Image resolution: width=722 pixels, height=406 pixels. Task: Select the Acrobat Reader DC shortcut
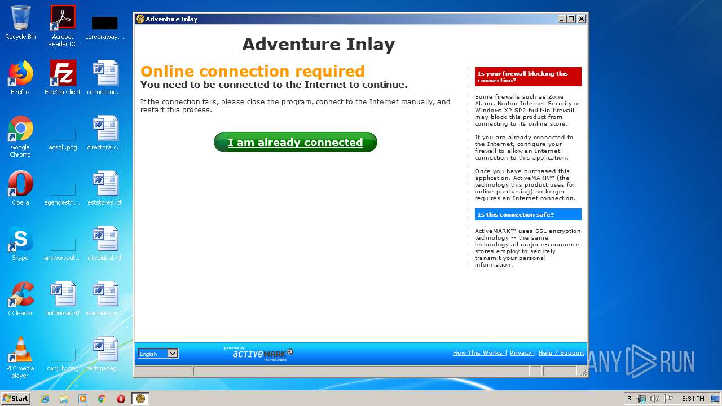pyautogui.click(x=63, y=26)
